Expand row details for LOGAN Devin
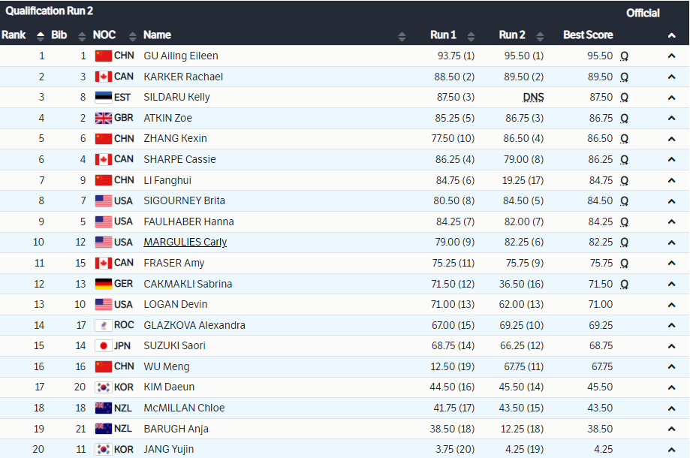690x458 pixels. click(x=671, y=305)
